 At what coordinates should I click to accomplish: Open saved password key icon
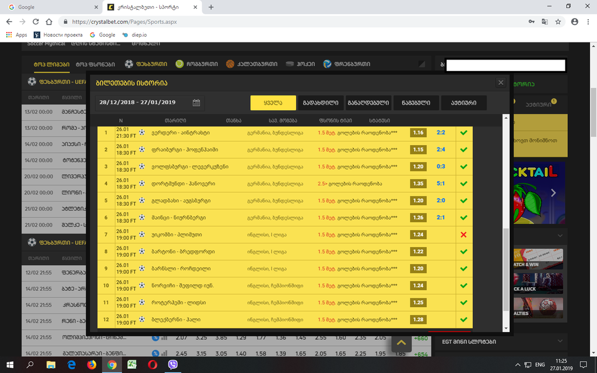532,22
